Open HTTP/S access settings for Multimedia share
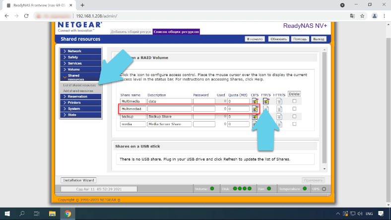This screenshot has height=220, width=391. [x=279, y=101]
